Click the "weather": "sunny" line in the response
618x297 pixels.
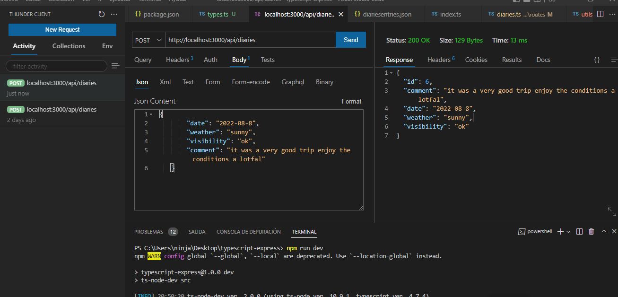[437, 117]
